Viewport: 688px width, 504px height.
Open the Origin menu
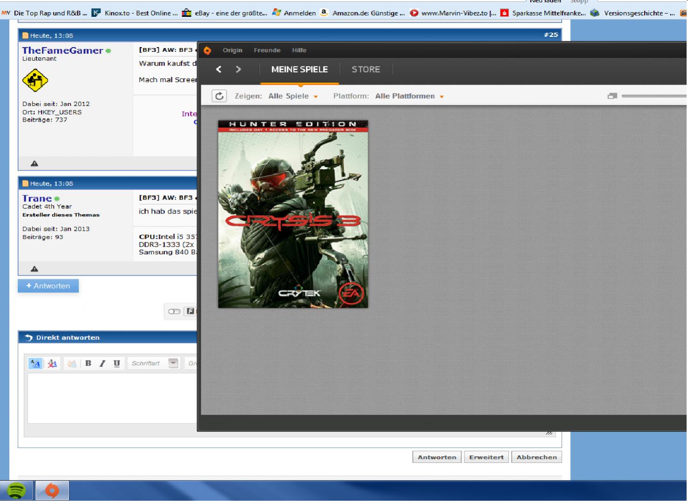click(x=232, y=50)
